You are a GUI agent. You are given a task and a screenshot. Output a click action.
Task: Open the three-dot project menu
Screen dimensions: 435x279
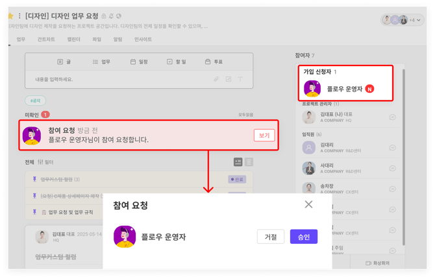pyautogui.click(x=19, y=16)
